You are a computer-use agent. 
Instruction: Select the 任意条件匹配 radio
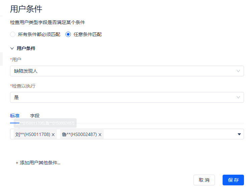[68, 34]
